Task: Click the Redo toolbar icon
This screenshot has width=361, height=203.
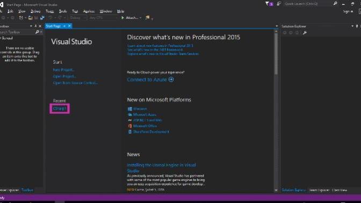Action: click(x=60, y=18)
